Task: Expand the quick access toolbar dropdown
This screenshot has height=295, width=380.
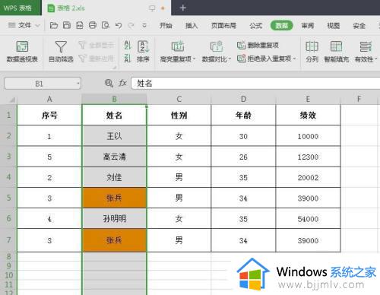Action: point(144,25)
